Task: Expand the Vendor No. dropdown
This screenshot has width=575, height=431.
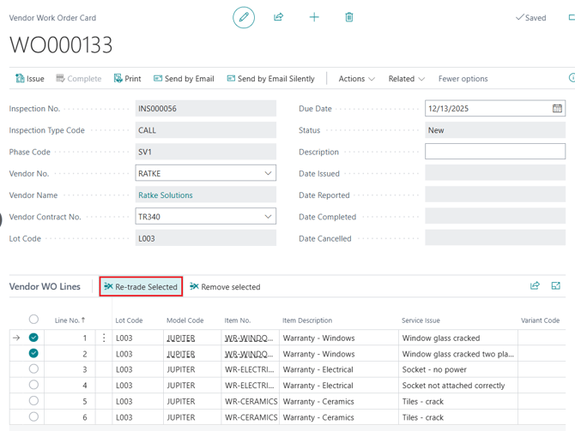Action: [268, 173]
